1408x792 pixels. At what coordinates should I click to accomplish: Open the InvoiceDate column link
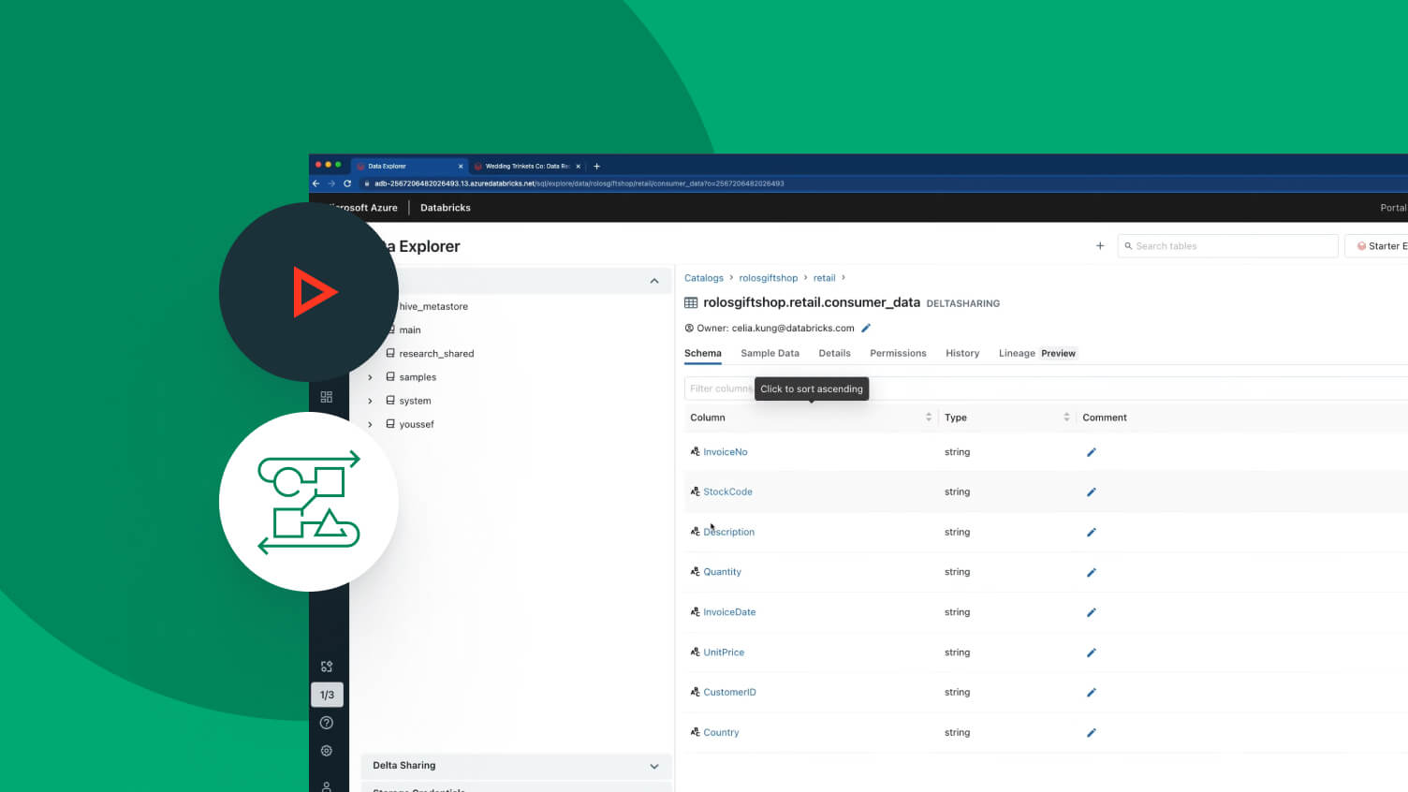729,612
